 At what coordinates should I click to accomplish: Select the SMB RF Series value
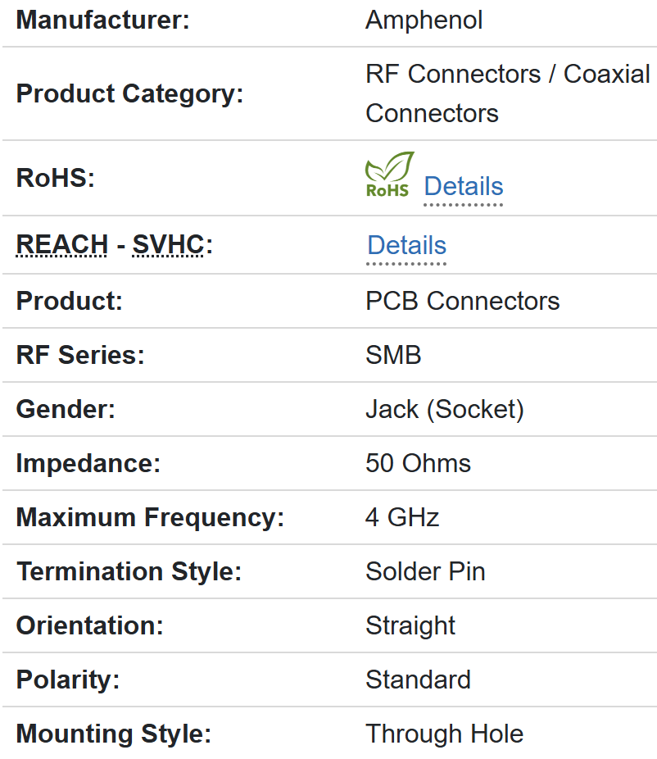point(393,355)
